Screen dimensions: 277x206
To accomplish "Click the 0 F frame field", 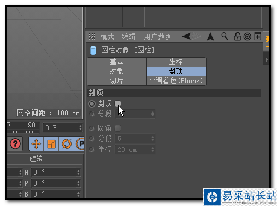I will pos(63,127).
